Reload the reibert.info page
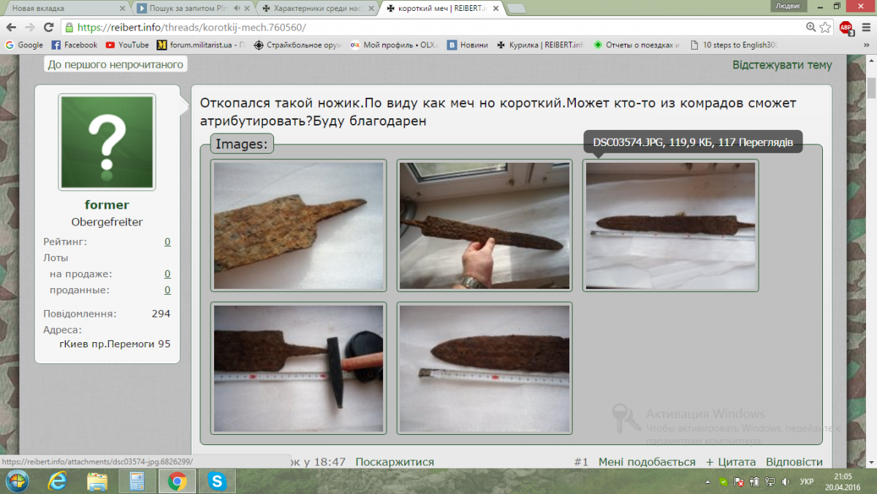Image resolution: width=877 pixels, height=494 pixels. click(x=49, y=27)
